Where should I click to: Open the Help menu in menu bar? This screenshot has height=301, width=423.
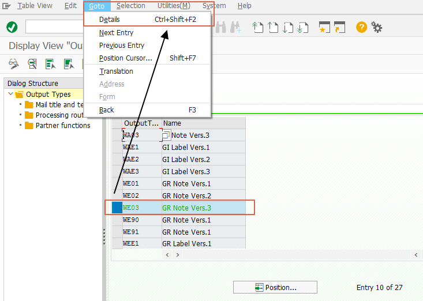point(245,6)
